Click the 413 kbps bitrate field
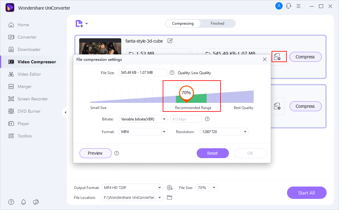This screenshot has height=210, width=339. click(186, 119)
